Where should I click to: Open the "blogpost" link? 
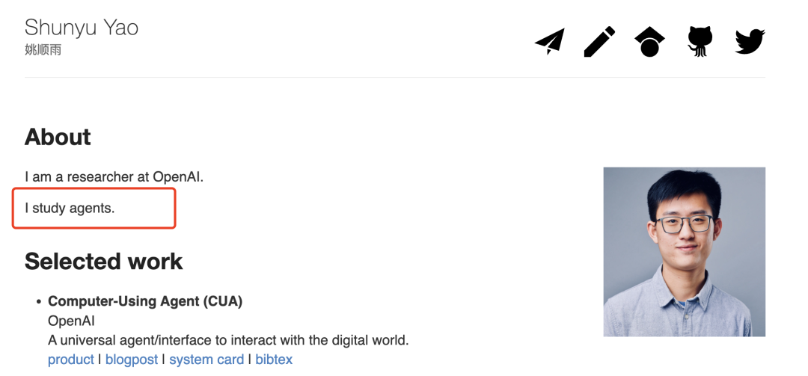(x=132, y=360)
